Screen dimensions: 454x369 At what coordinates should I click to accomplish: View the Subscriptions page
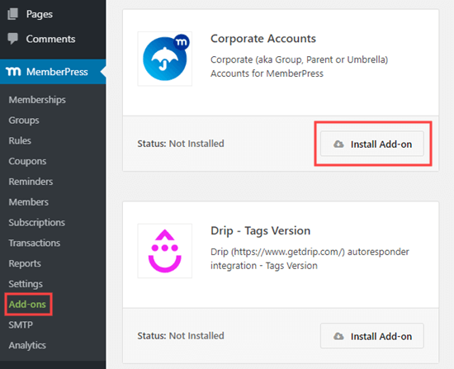pos(37,222)
